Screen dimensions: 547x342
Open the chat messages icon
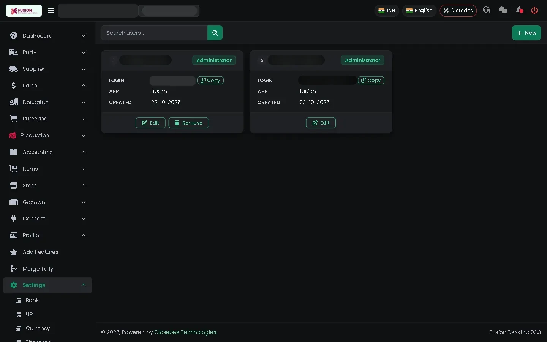[x=503, y=10]
